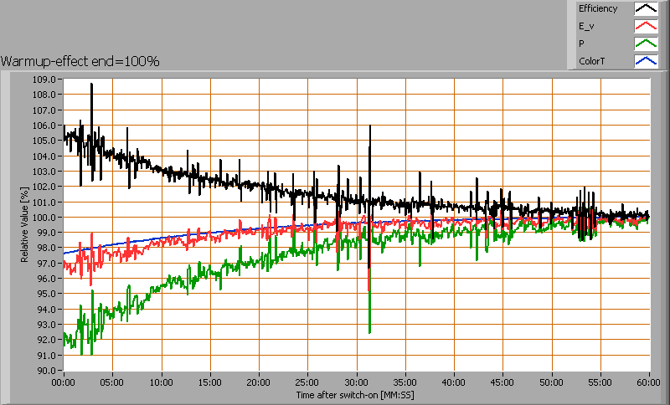
Task: Click the blue ColorT line sample in legend
Action: tap(644, 62)
